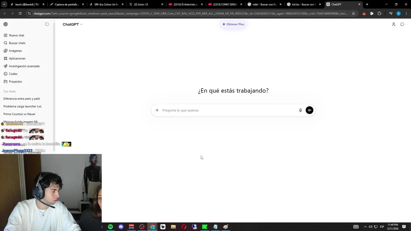Open the profile icon at top right
The image size is (411, 231).
coord(394,24)
